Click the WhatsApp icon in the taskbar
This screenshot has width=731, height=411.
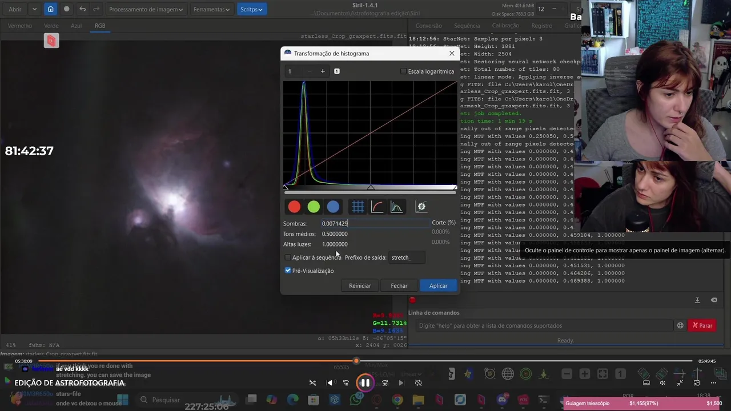coord(356,400)
